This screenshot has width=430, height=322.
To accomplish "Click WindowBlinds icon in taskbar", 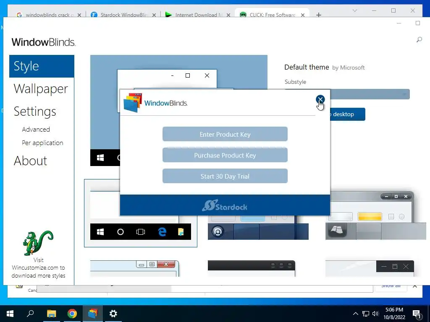I will pos(93,314).
